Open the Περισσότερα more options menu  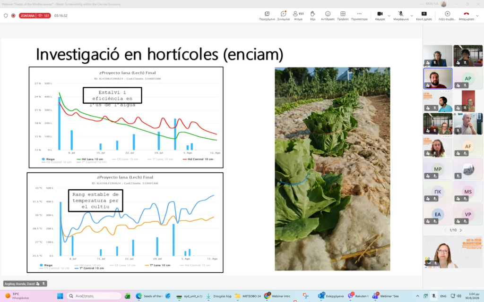point(359,16)
